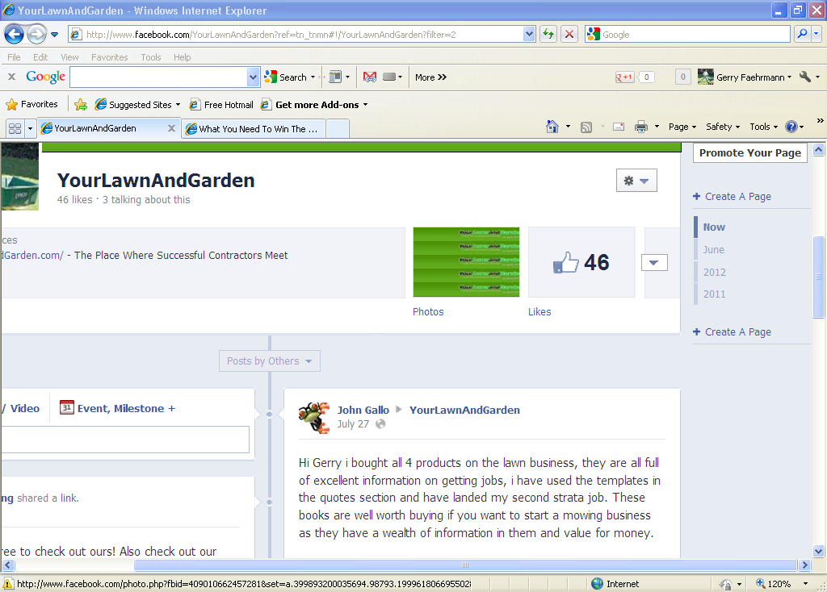Open the Tools menu in menu bar
This screenshot has width=827, height=592.
[x=151, y=57]
